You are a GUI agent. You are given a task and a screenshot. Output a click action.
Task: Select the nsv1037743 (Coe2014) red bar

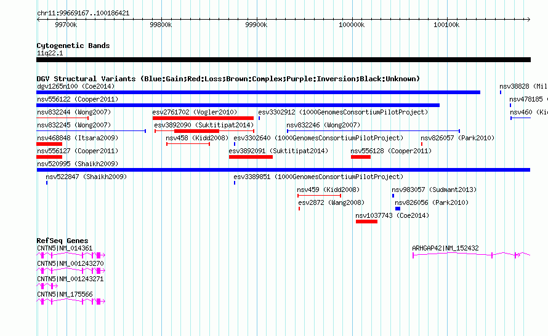366,222
